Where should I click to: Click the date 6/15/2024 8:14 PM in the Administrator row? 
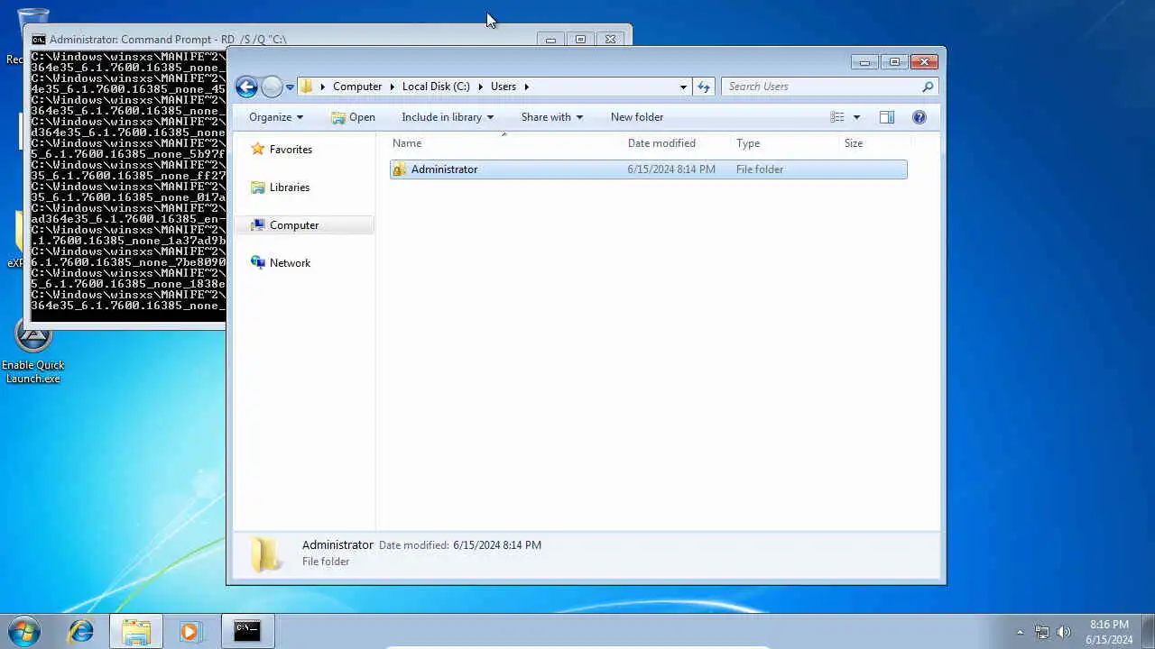pyautogui.click(x=671, y=169)
